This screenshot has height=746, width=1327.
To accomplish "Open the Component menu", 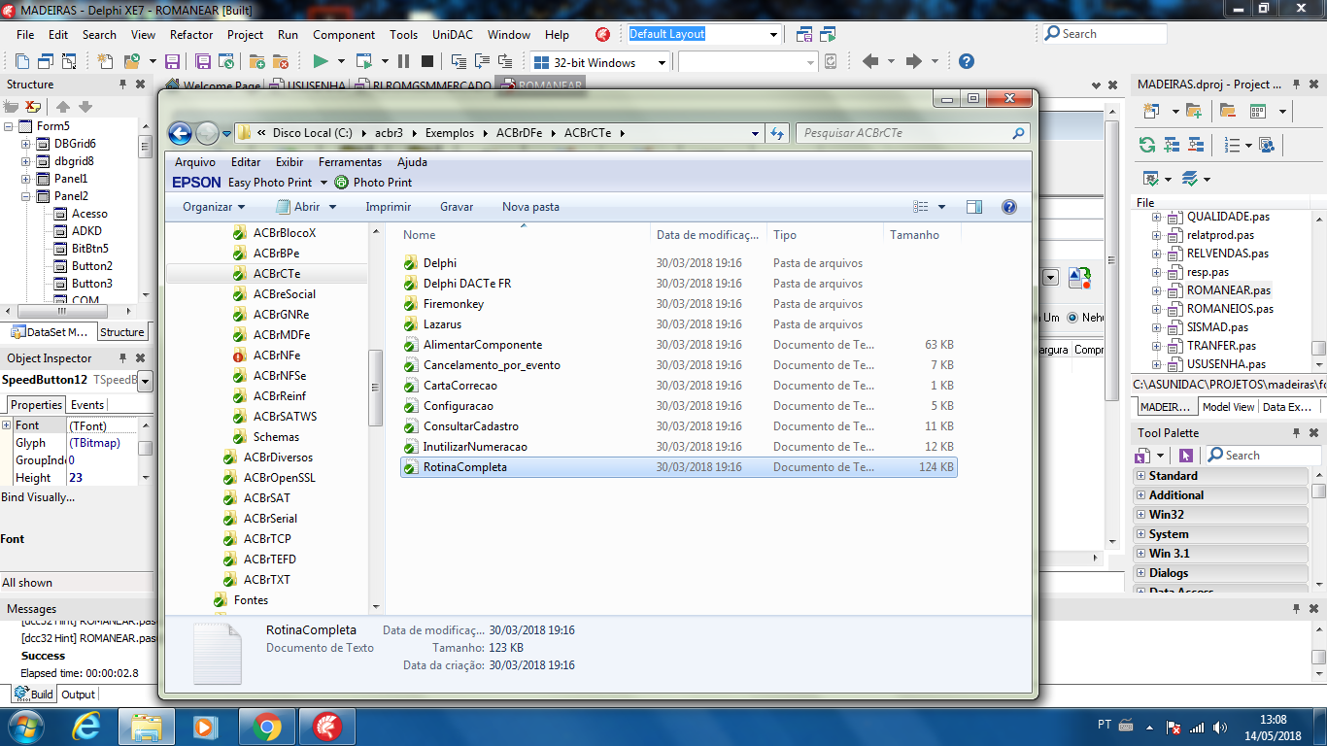I will [344, 34].
